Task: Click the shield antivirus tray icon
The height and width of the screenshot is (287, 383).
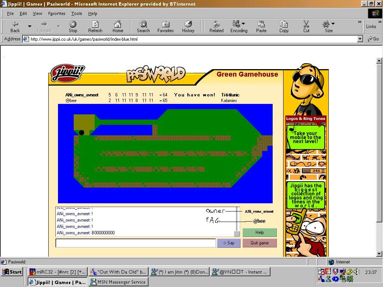Action: click(x=335, y=271)
